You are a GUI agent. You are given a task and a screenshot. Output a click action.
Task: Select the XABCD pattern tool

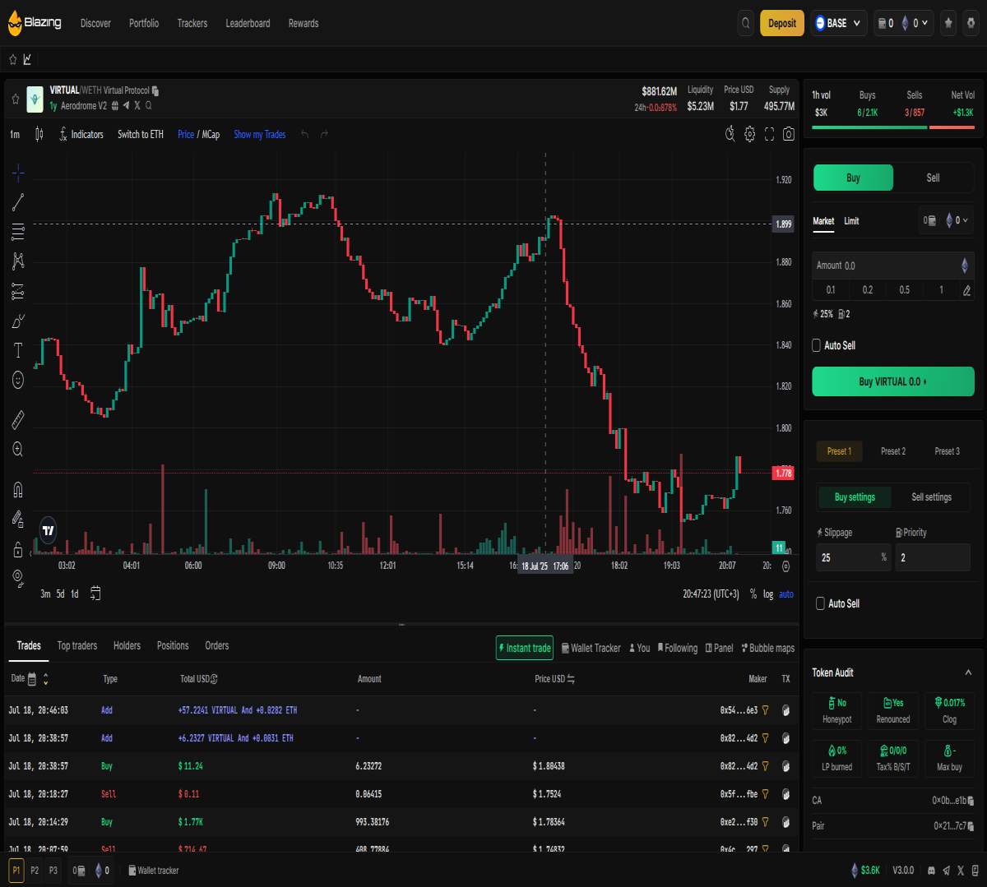coord(18,261)
